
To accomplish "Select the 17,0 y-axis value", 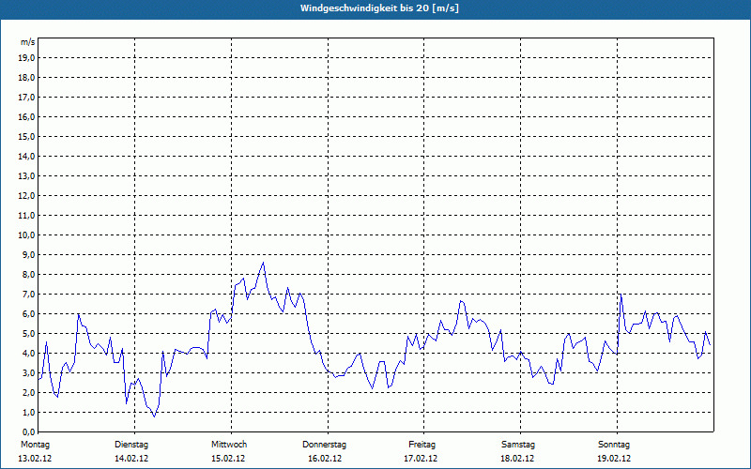I will click(x=27, y=98).
